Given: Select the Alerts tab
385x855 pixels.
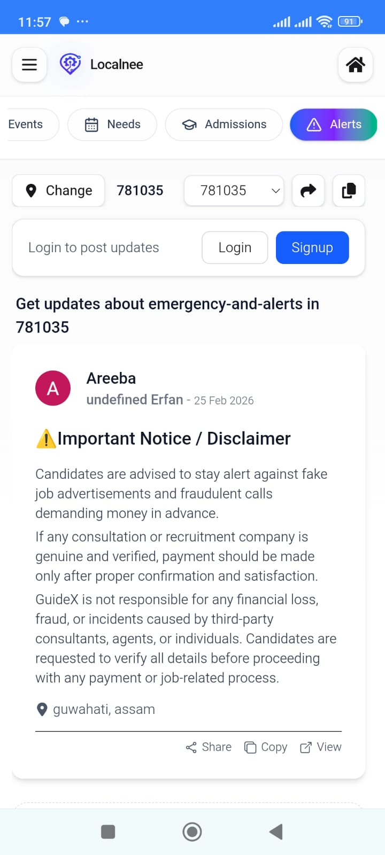Looking at the screenshot, I should (x=334, y=125).
